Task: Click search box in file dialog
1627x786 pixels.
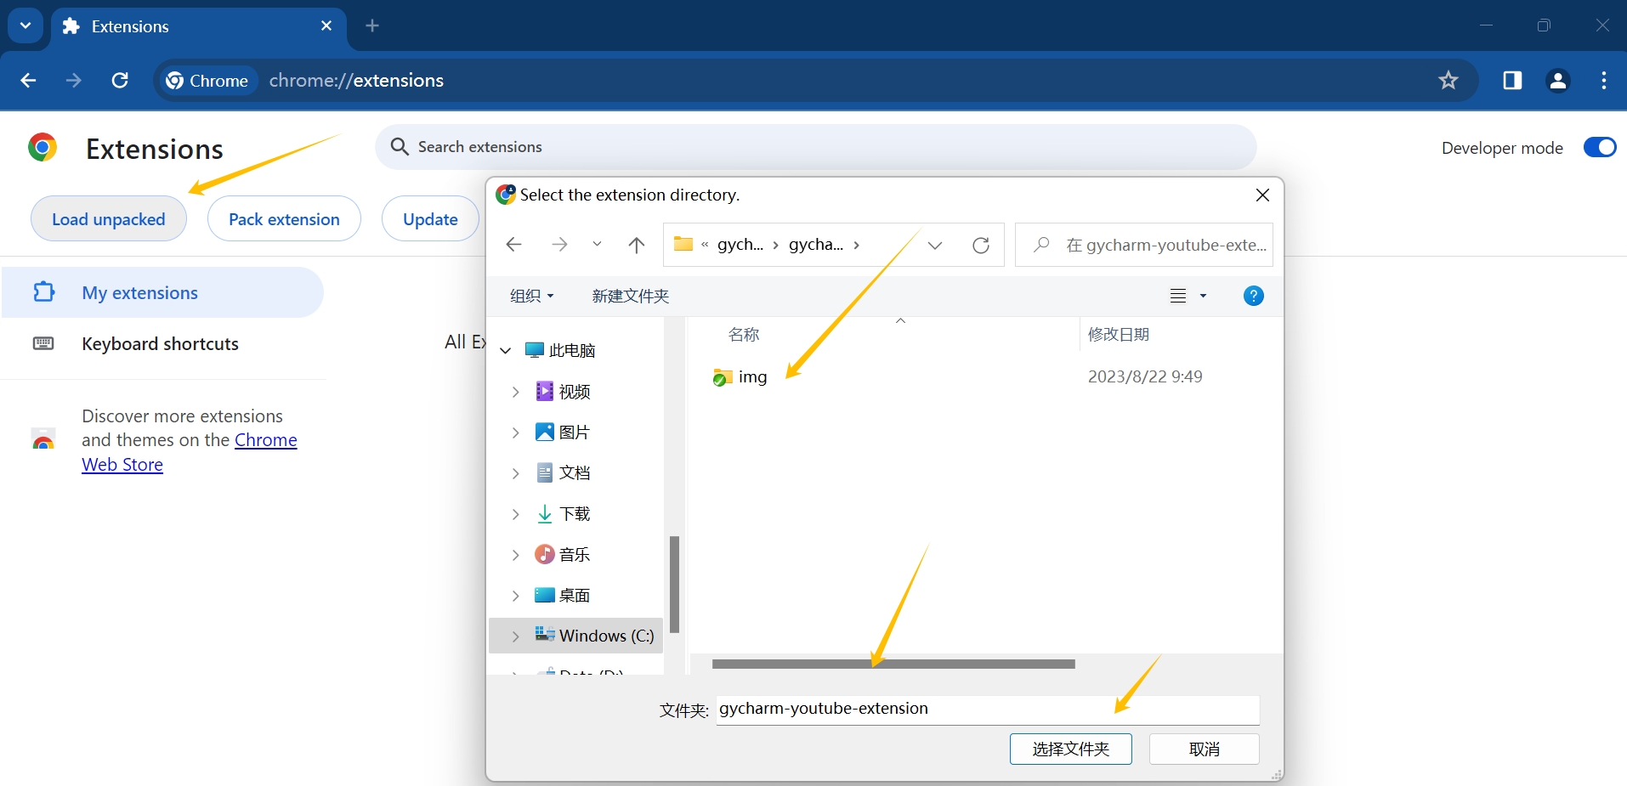Action: click(x=1144, y=245)
